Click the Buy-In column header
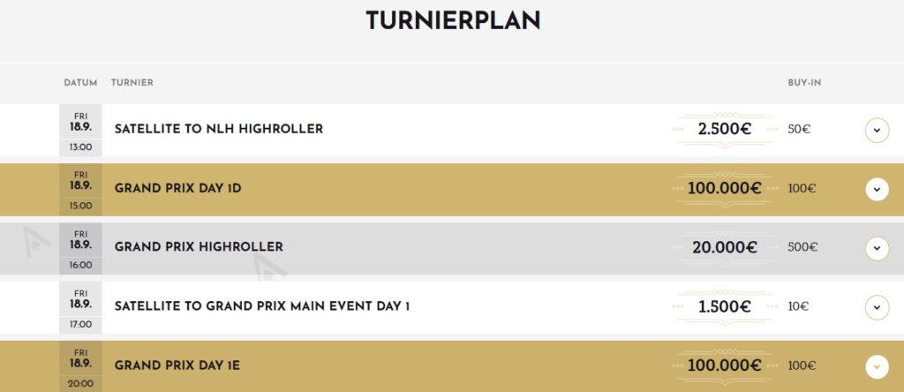The height and width of the screenshot is (392, 904). coord(804,83)
